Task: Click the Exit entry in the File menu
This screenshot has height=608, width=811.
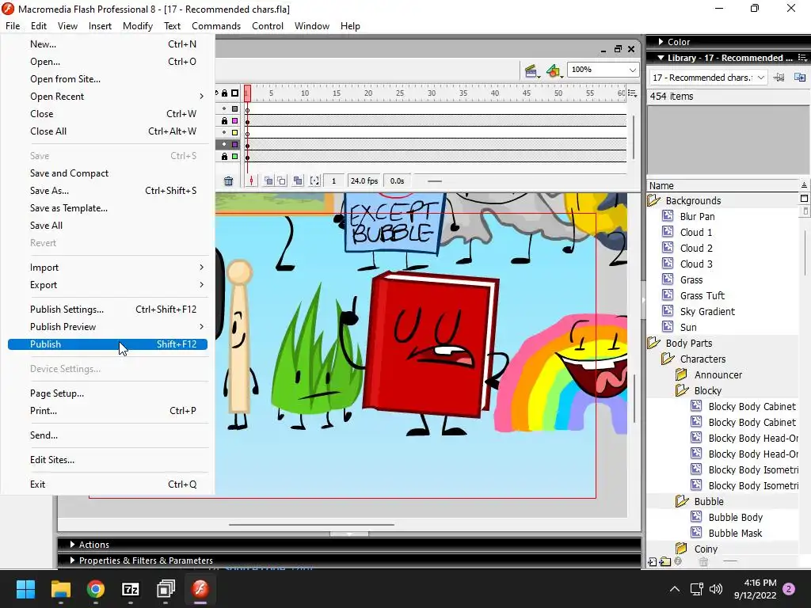Action: (108, 484)
